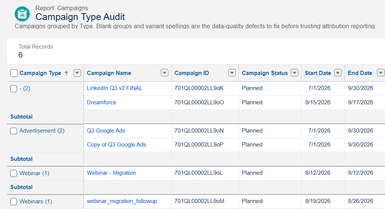Click the Total Records count 6
The width and height of the screenshot is (385, 209).
[21, 55]
